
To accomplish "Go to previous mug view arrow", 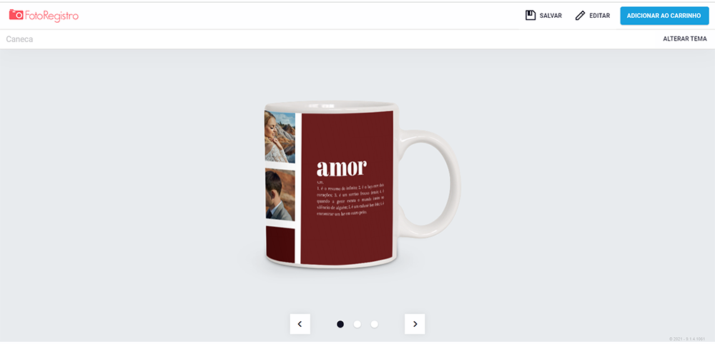I will [300, 324].
